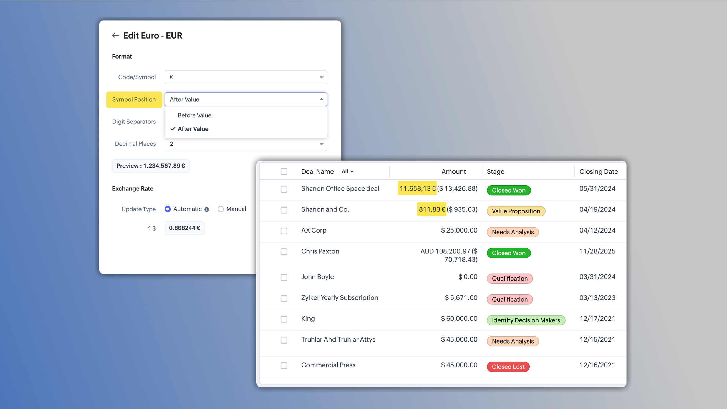Image resolution: width=727 pixels, height=409 pixels.
Task: Click the Identify Decision Makers stage badge
Action: click(526, 320)
